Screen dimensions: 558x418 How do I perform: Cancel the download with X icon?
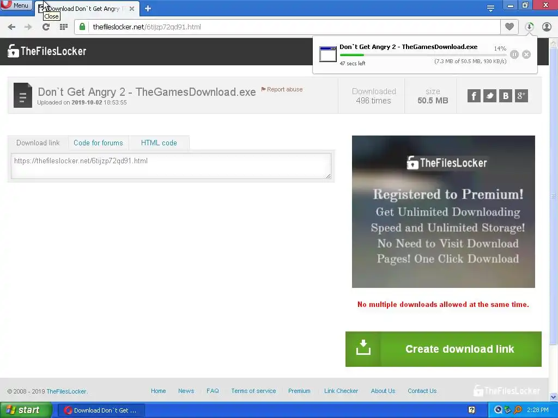click(x=526, y=54)
